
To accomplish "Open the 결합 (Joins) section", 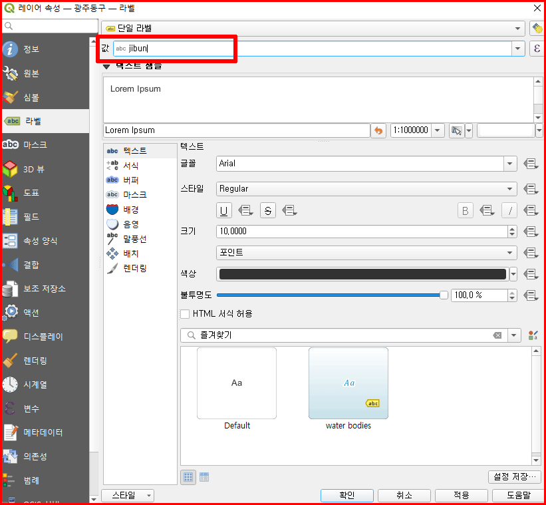I will pyautogui.click(x=45, y=265).
